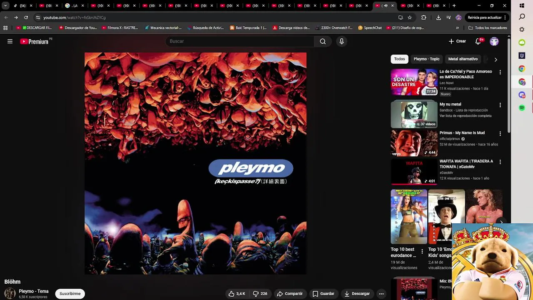533x300 pixels.
Task: Open Chrome menu three dots
Action: (x=505, y=17)
